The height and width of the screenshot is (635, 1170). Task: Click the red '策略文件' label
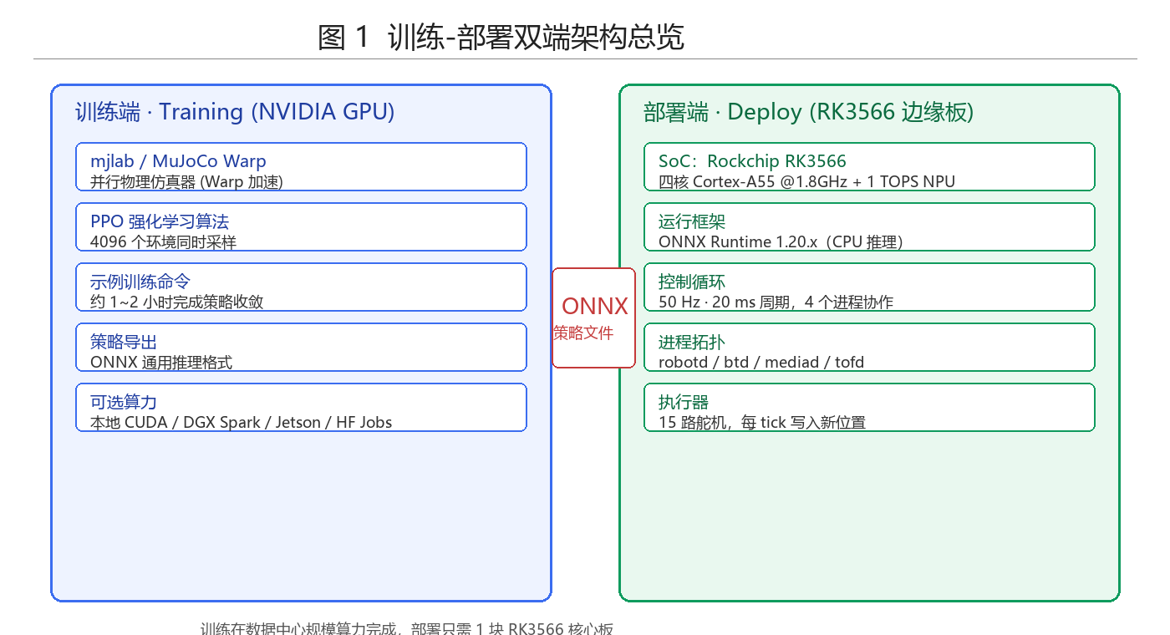(583, 333)
